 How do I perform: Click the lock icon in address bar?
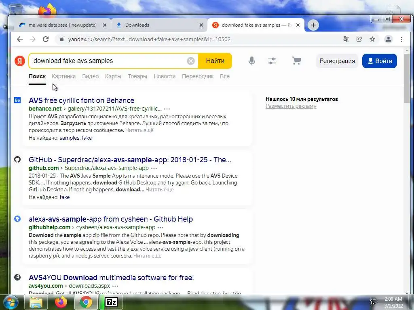[62, 39]
